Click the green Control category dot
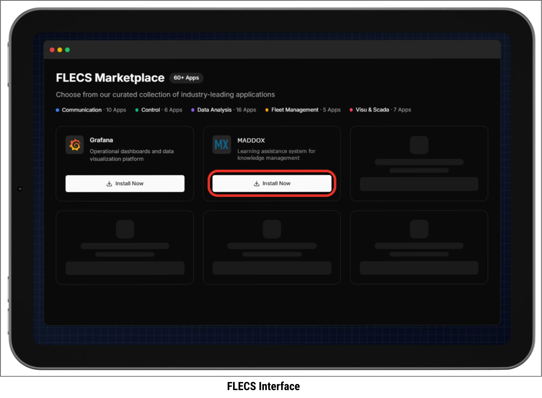542x398 pixels. click(x=137, y=110)
